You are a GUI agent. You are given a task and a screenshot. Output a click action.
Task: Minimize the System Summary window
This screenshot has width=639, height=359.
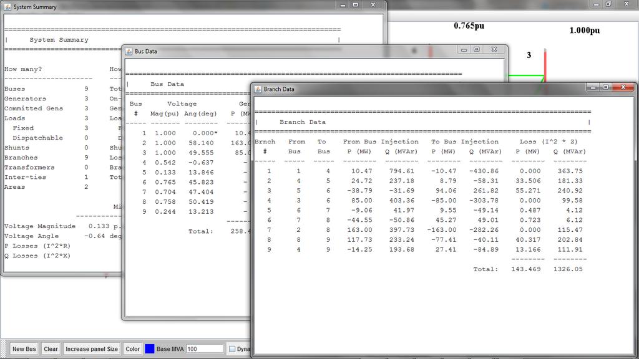pyautogui.click(x=343, y=5)
